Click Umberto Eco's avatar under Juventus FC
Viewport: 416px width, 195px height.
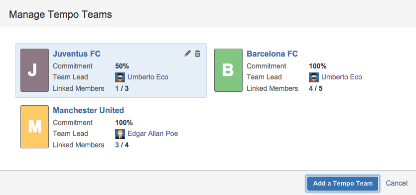click(120, 77)
